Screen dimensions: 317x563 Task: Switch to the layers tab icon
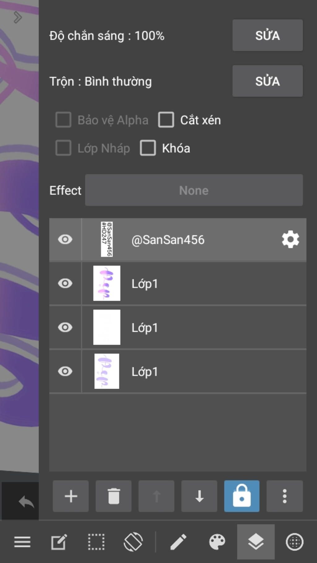coord(256,542)
